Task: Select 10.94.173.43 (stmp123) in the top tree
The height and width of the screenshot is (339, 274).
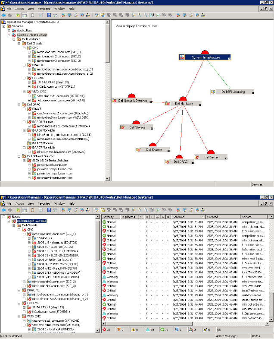Action: [53, 82]
